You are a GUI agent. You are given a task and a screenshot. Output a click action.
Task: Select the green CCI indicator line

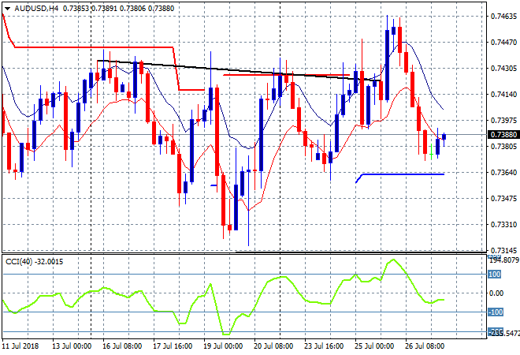pyautogui.click(x=223, y=297)
